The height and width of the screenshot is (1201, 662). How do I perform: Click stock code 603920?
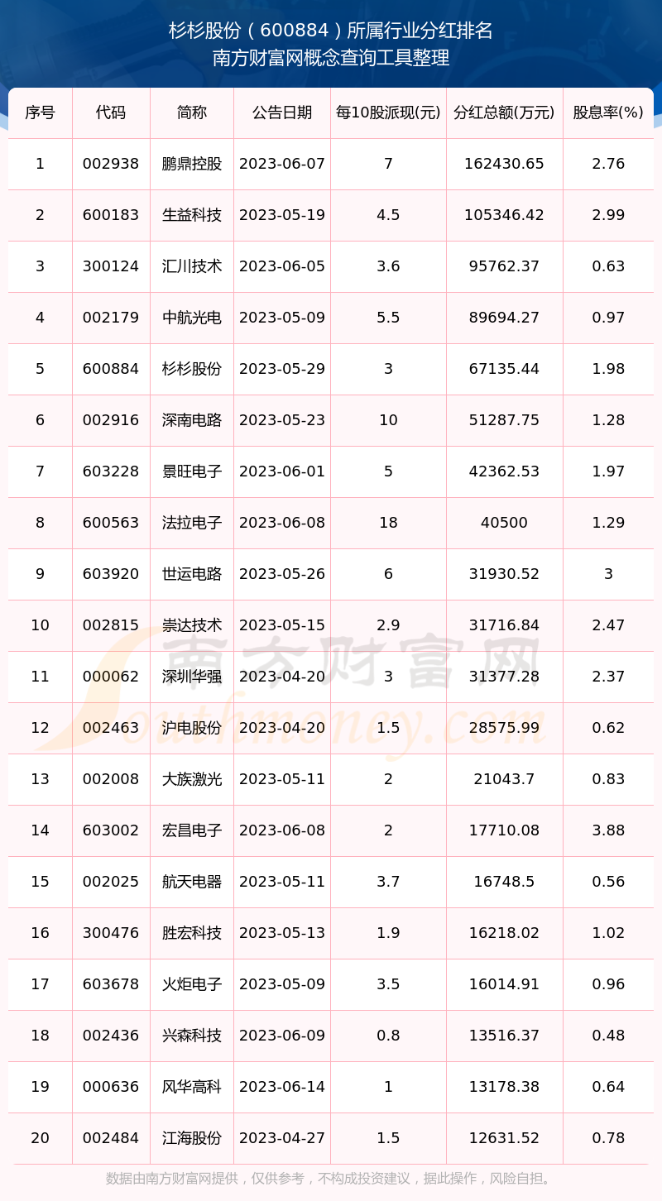click(x=111, y=574)
